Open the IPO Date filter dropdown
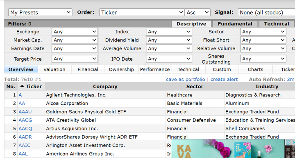 click(169, 59)
